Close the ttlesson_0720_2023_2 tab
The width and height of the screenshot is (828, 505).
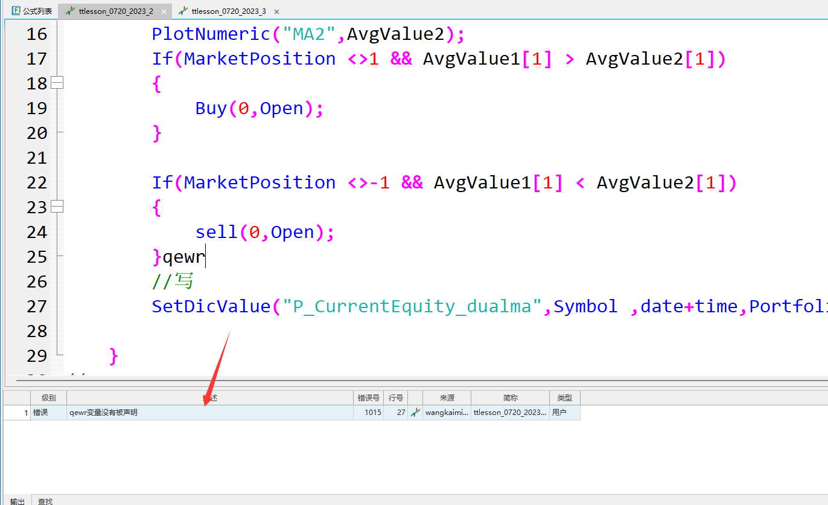(x=164, y=11)
